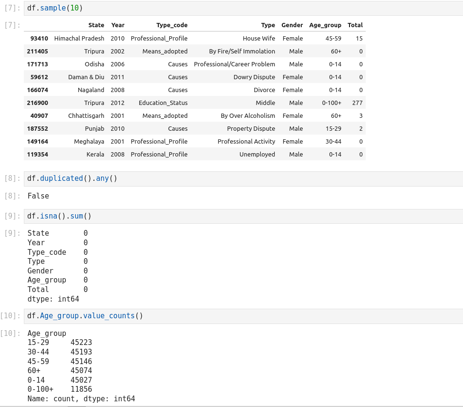This screenshot has width=463, height=407.
Task: Click the Age_group column header in table
Action: point(325,25)
